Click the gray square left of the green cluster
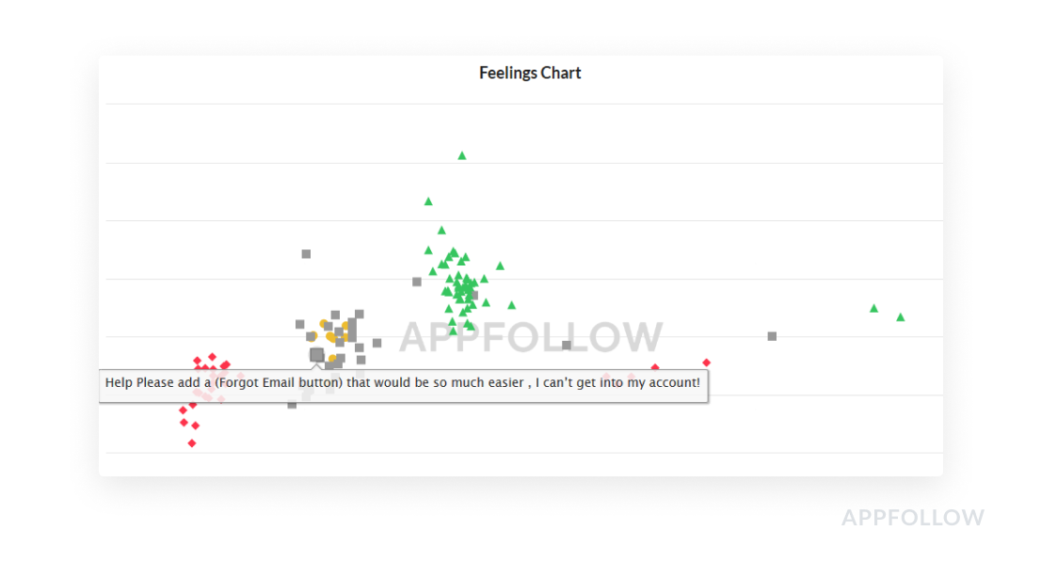Screen dimensions: 1041x563 tap(417, 281)
